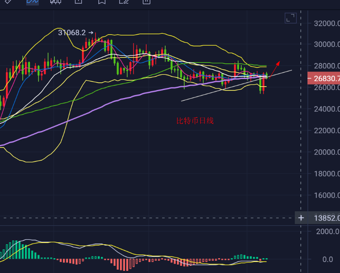Click the 32000.0 price axis label
This screenshot has height=273, width=340.
[x=327, y=24]
